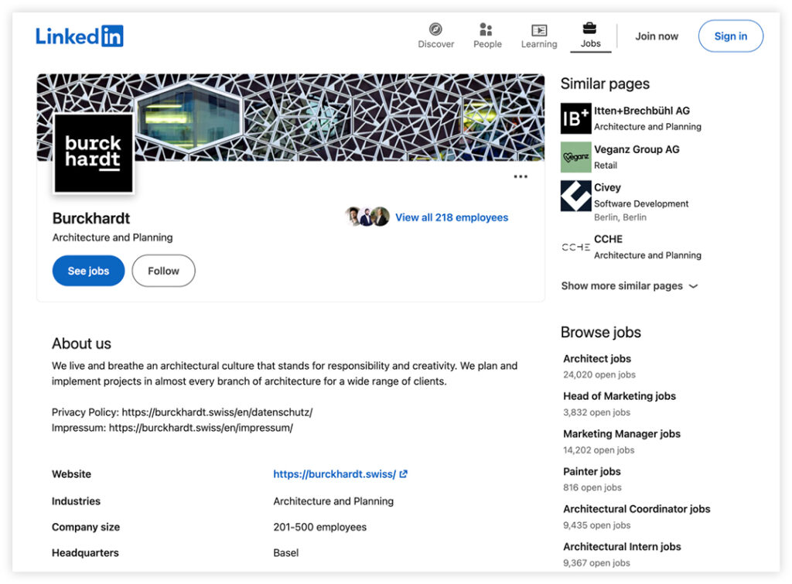
Task: Click the Civey company logo
Action: coord(575,196)
